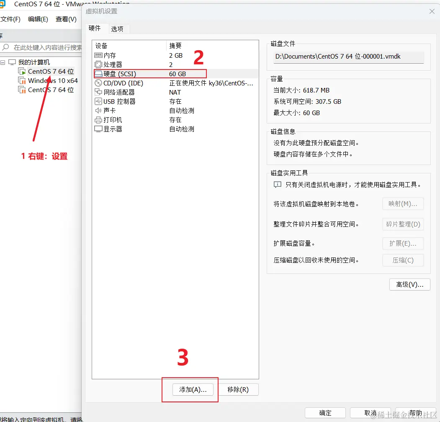This screenshot has width=440, height=422.
Task: Click the VMware Workstation title bar logo
Action: click(3, 4)
